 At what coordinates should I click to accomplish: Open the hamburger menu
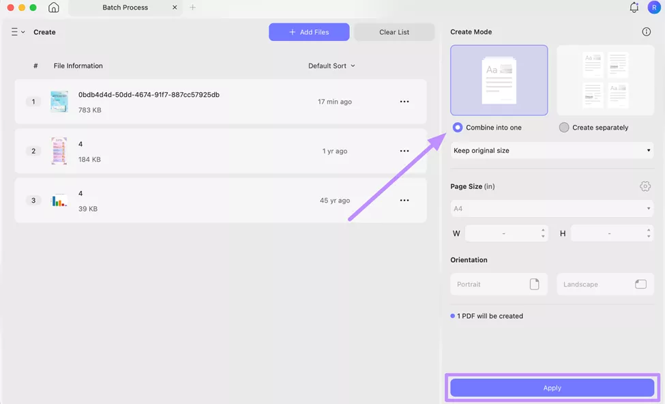pos(14,31)
